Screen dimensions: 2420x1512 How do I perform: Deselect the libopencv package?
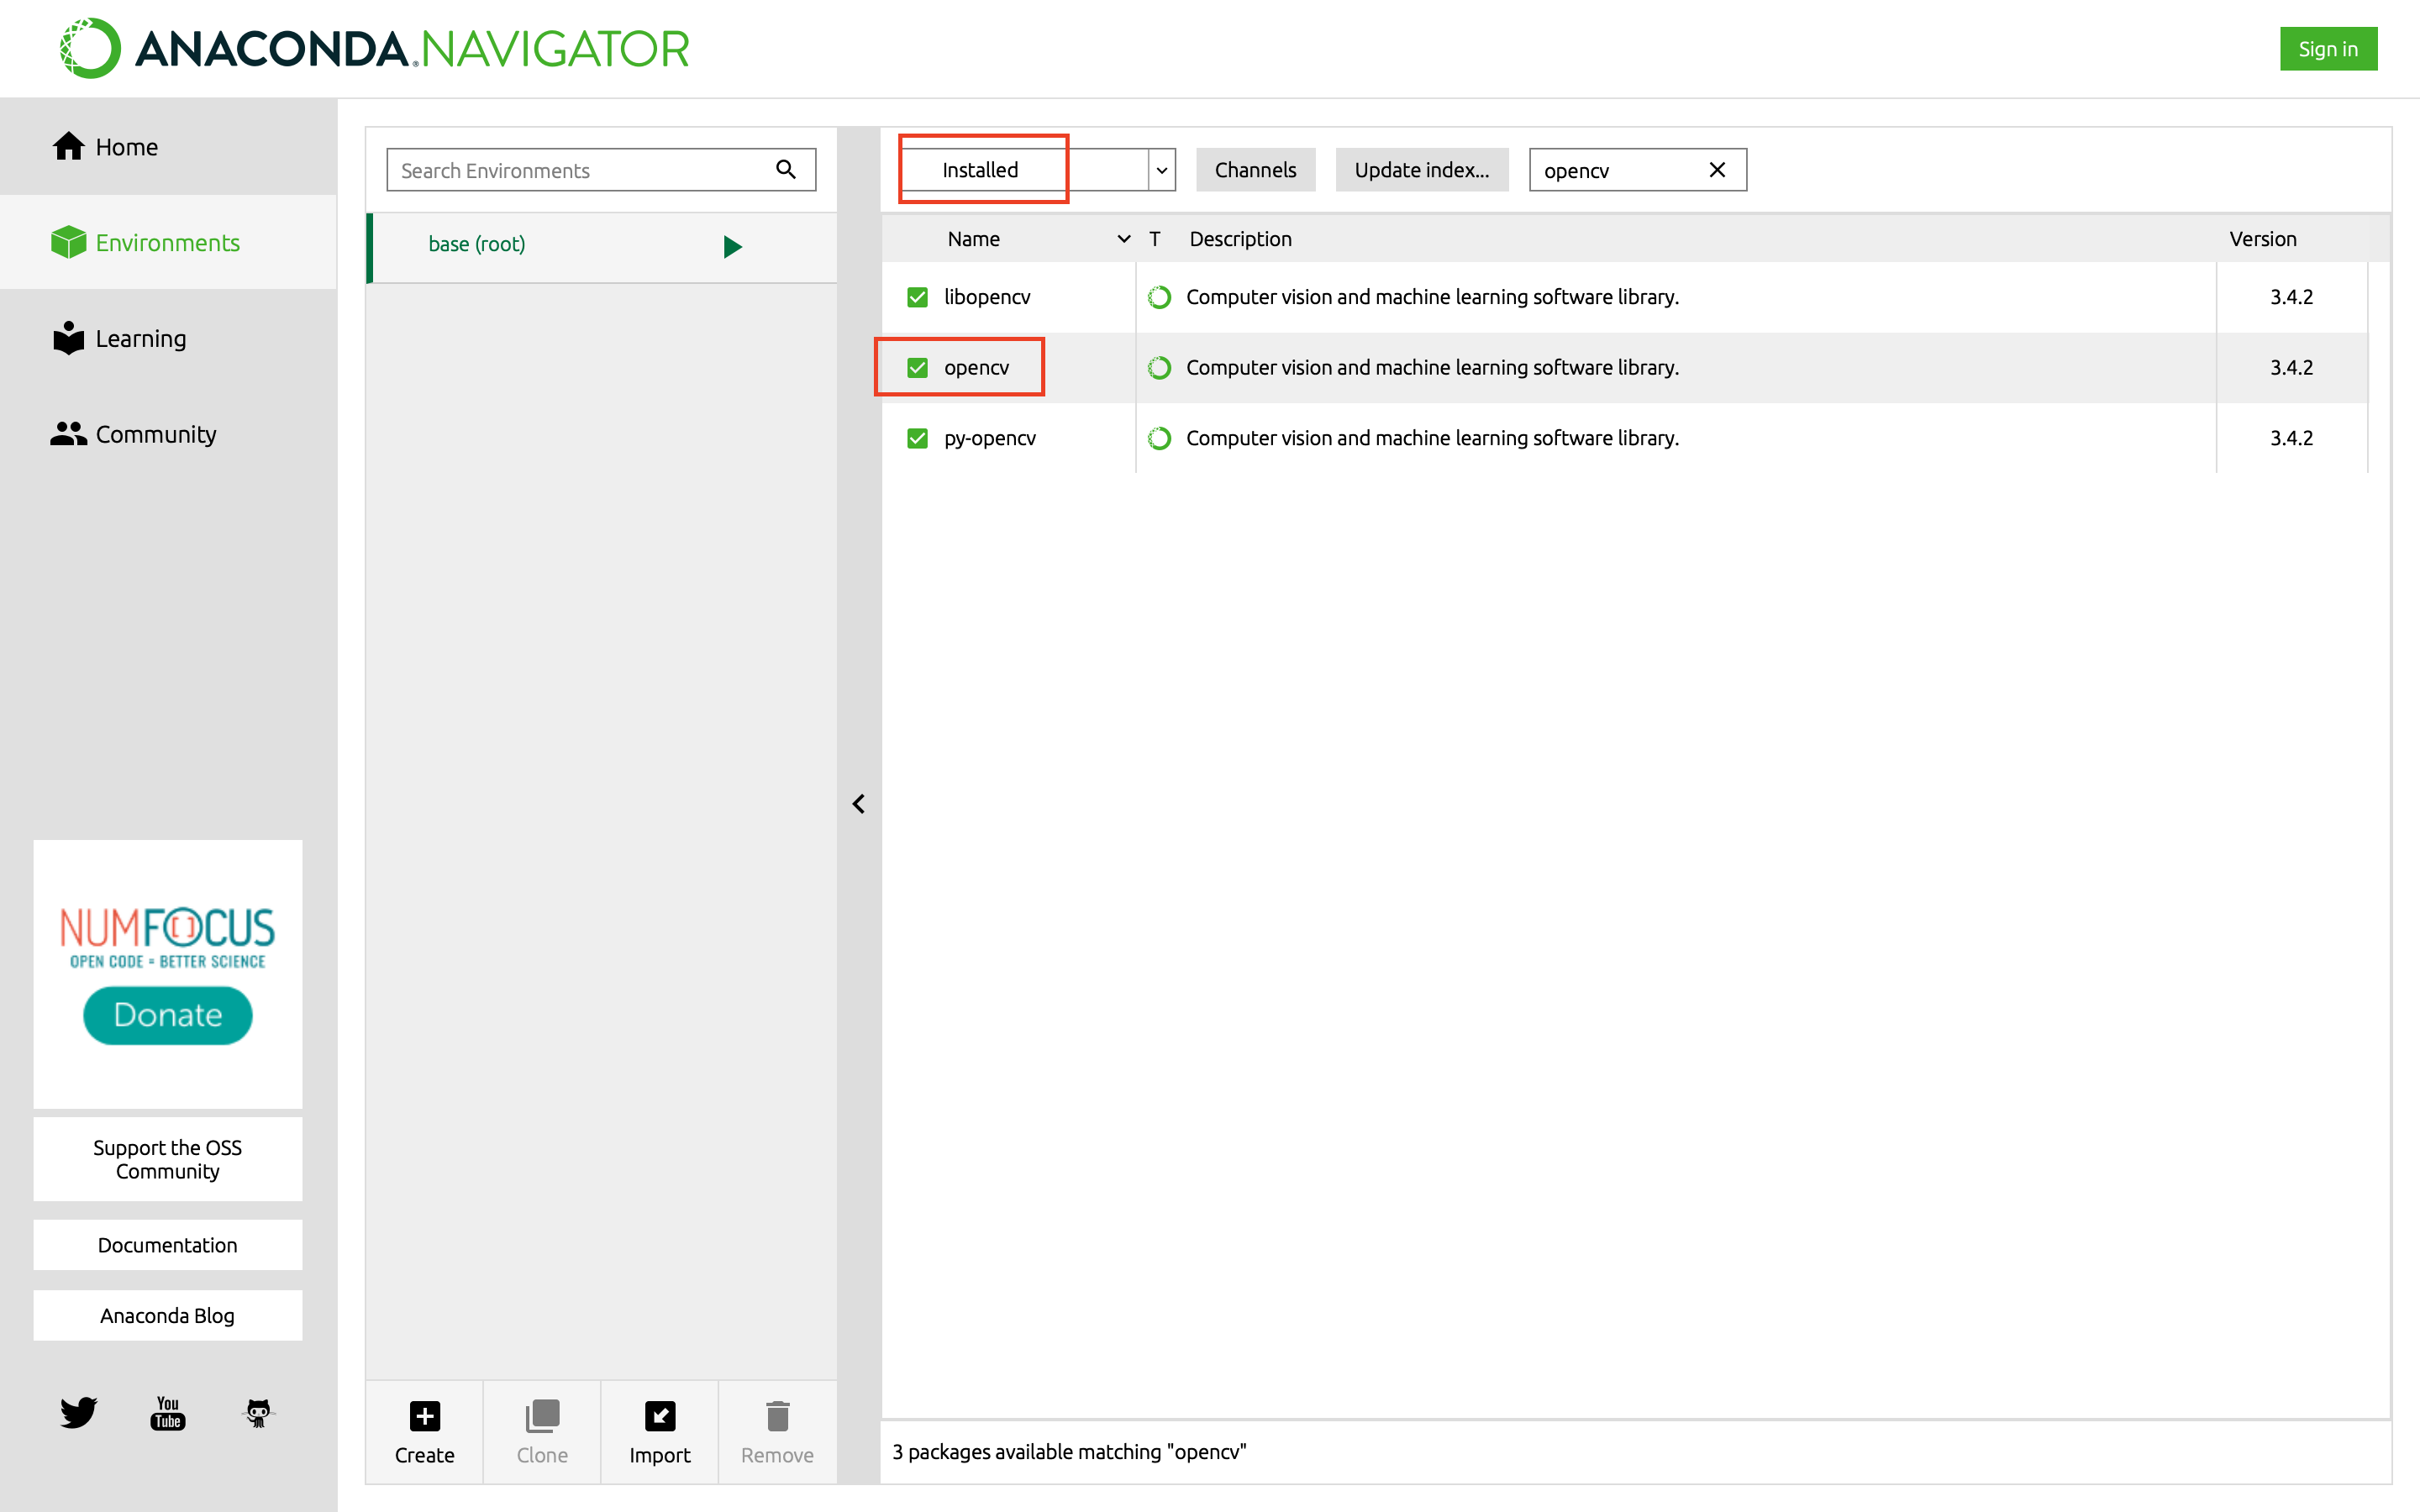pos(917,296)
